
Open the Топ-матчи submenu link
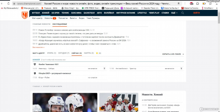[63, 18]
